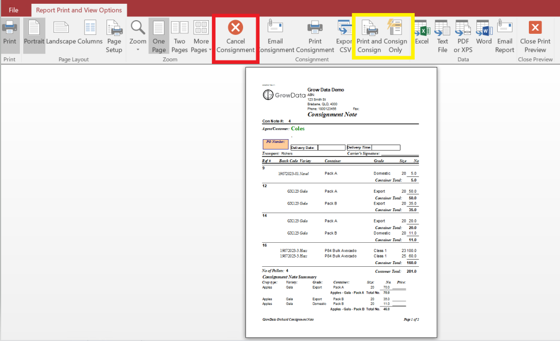The image size is (560, 341).
Task: Click the PO Number box on the report
Action: point(275,144)
